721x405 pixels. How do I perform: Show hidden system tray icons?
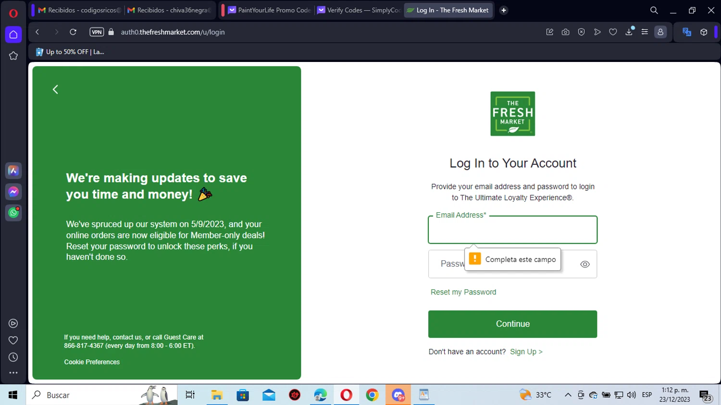pyautogui.click(x=568, y=395)
